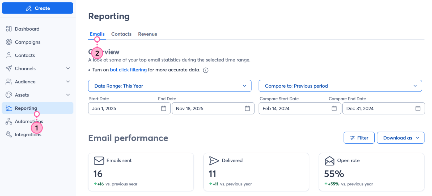Screen dimensions: 432x196
Task: Click the Emails sent envelope icon
Action: [99, 161]
